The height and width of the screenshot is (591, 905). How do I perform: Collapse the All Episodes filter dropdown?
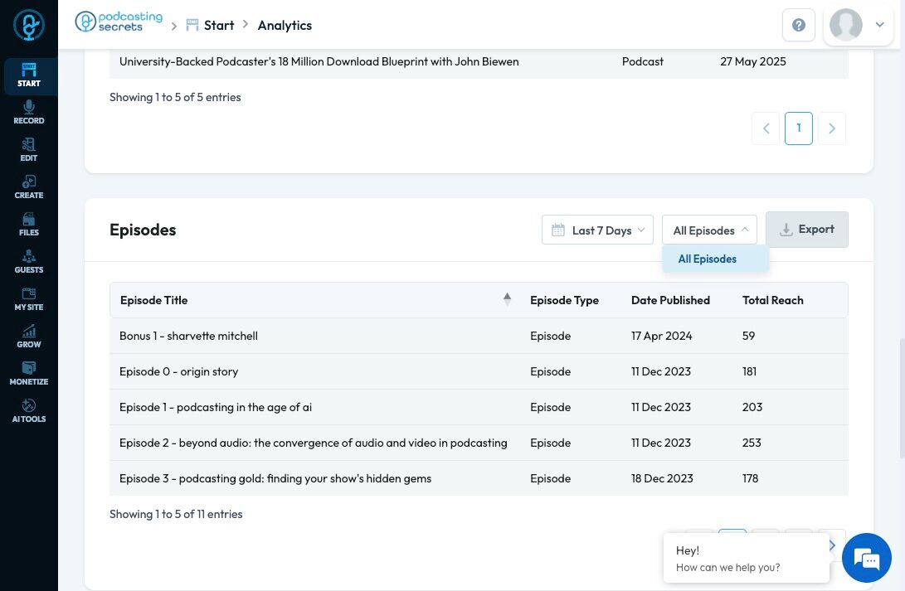pyautogui.click(x=709, y=230)
